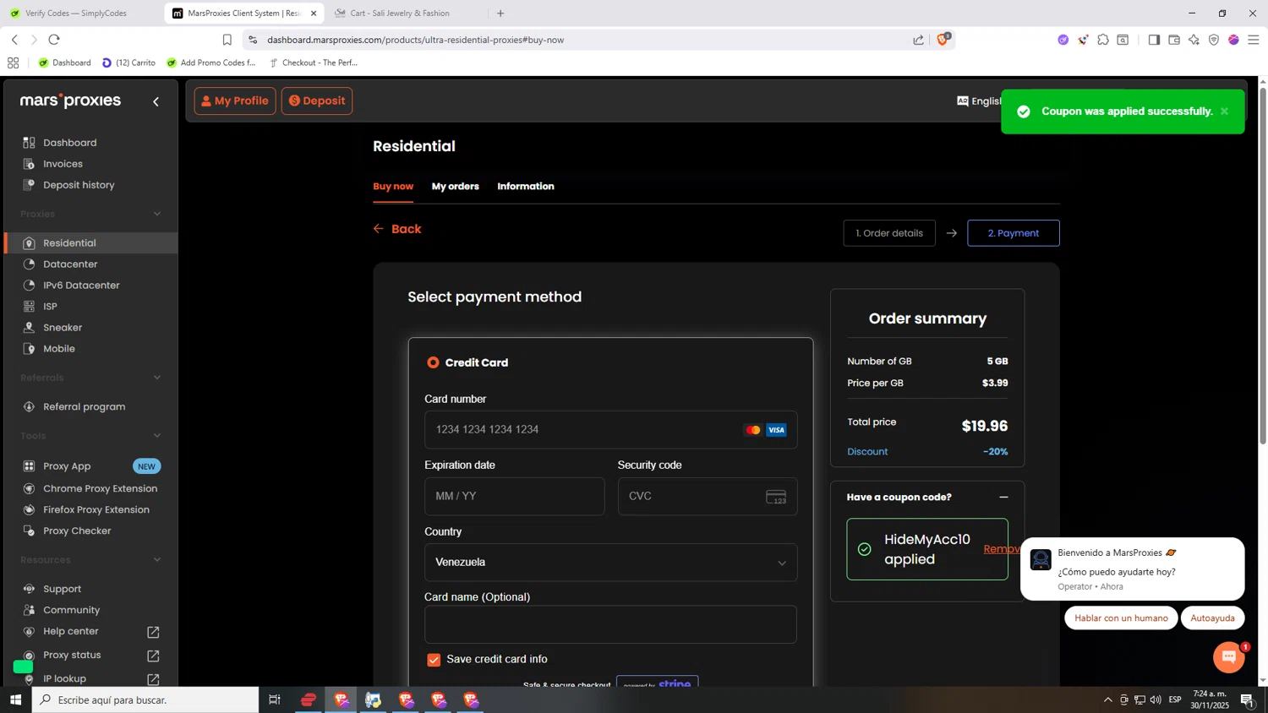Open Country dropdown showing Venezuela
This screenshot has height=713, width=1268.
(610, 563)
